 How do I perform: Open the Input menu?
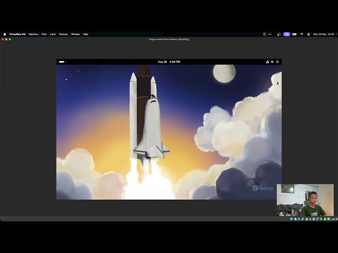click(x=53, y=34)
